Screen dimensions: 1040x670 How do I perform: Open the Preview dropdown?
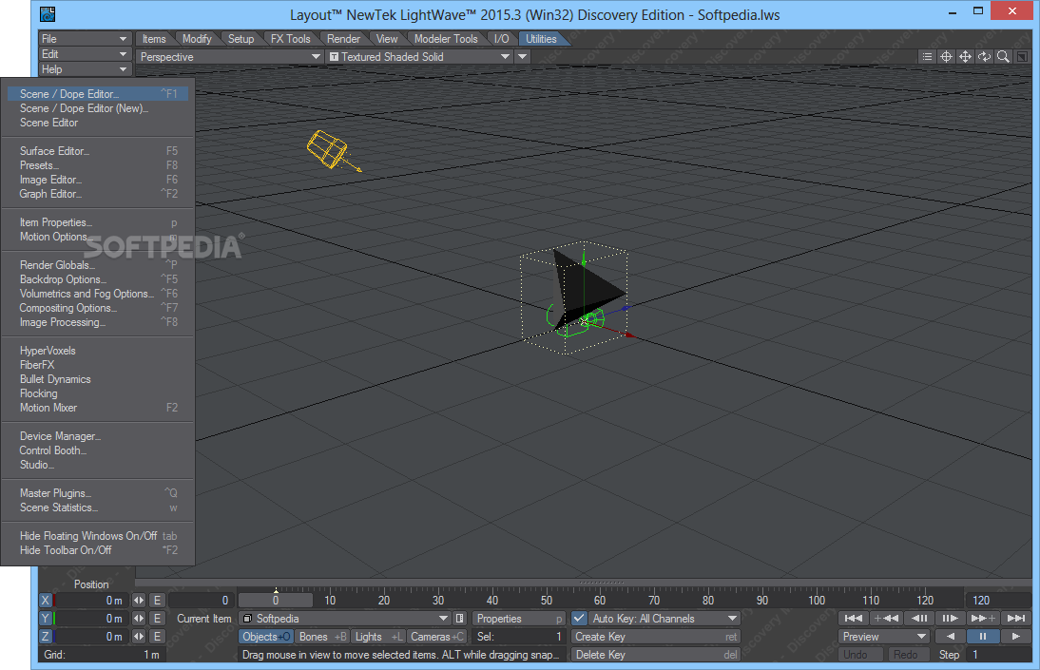(x=884, y=636)
